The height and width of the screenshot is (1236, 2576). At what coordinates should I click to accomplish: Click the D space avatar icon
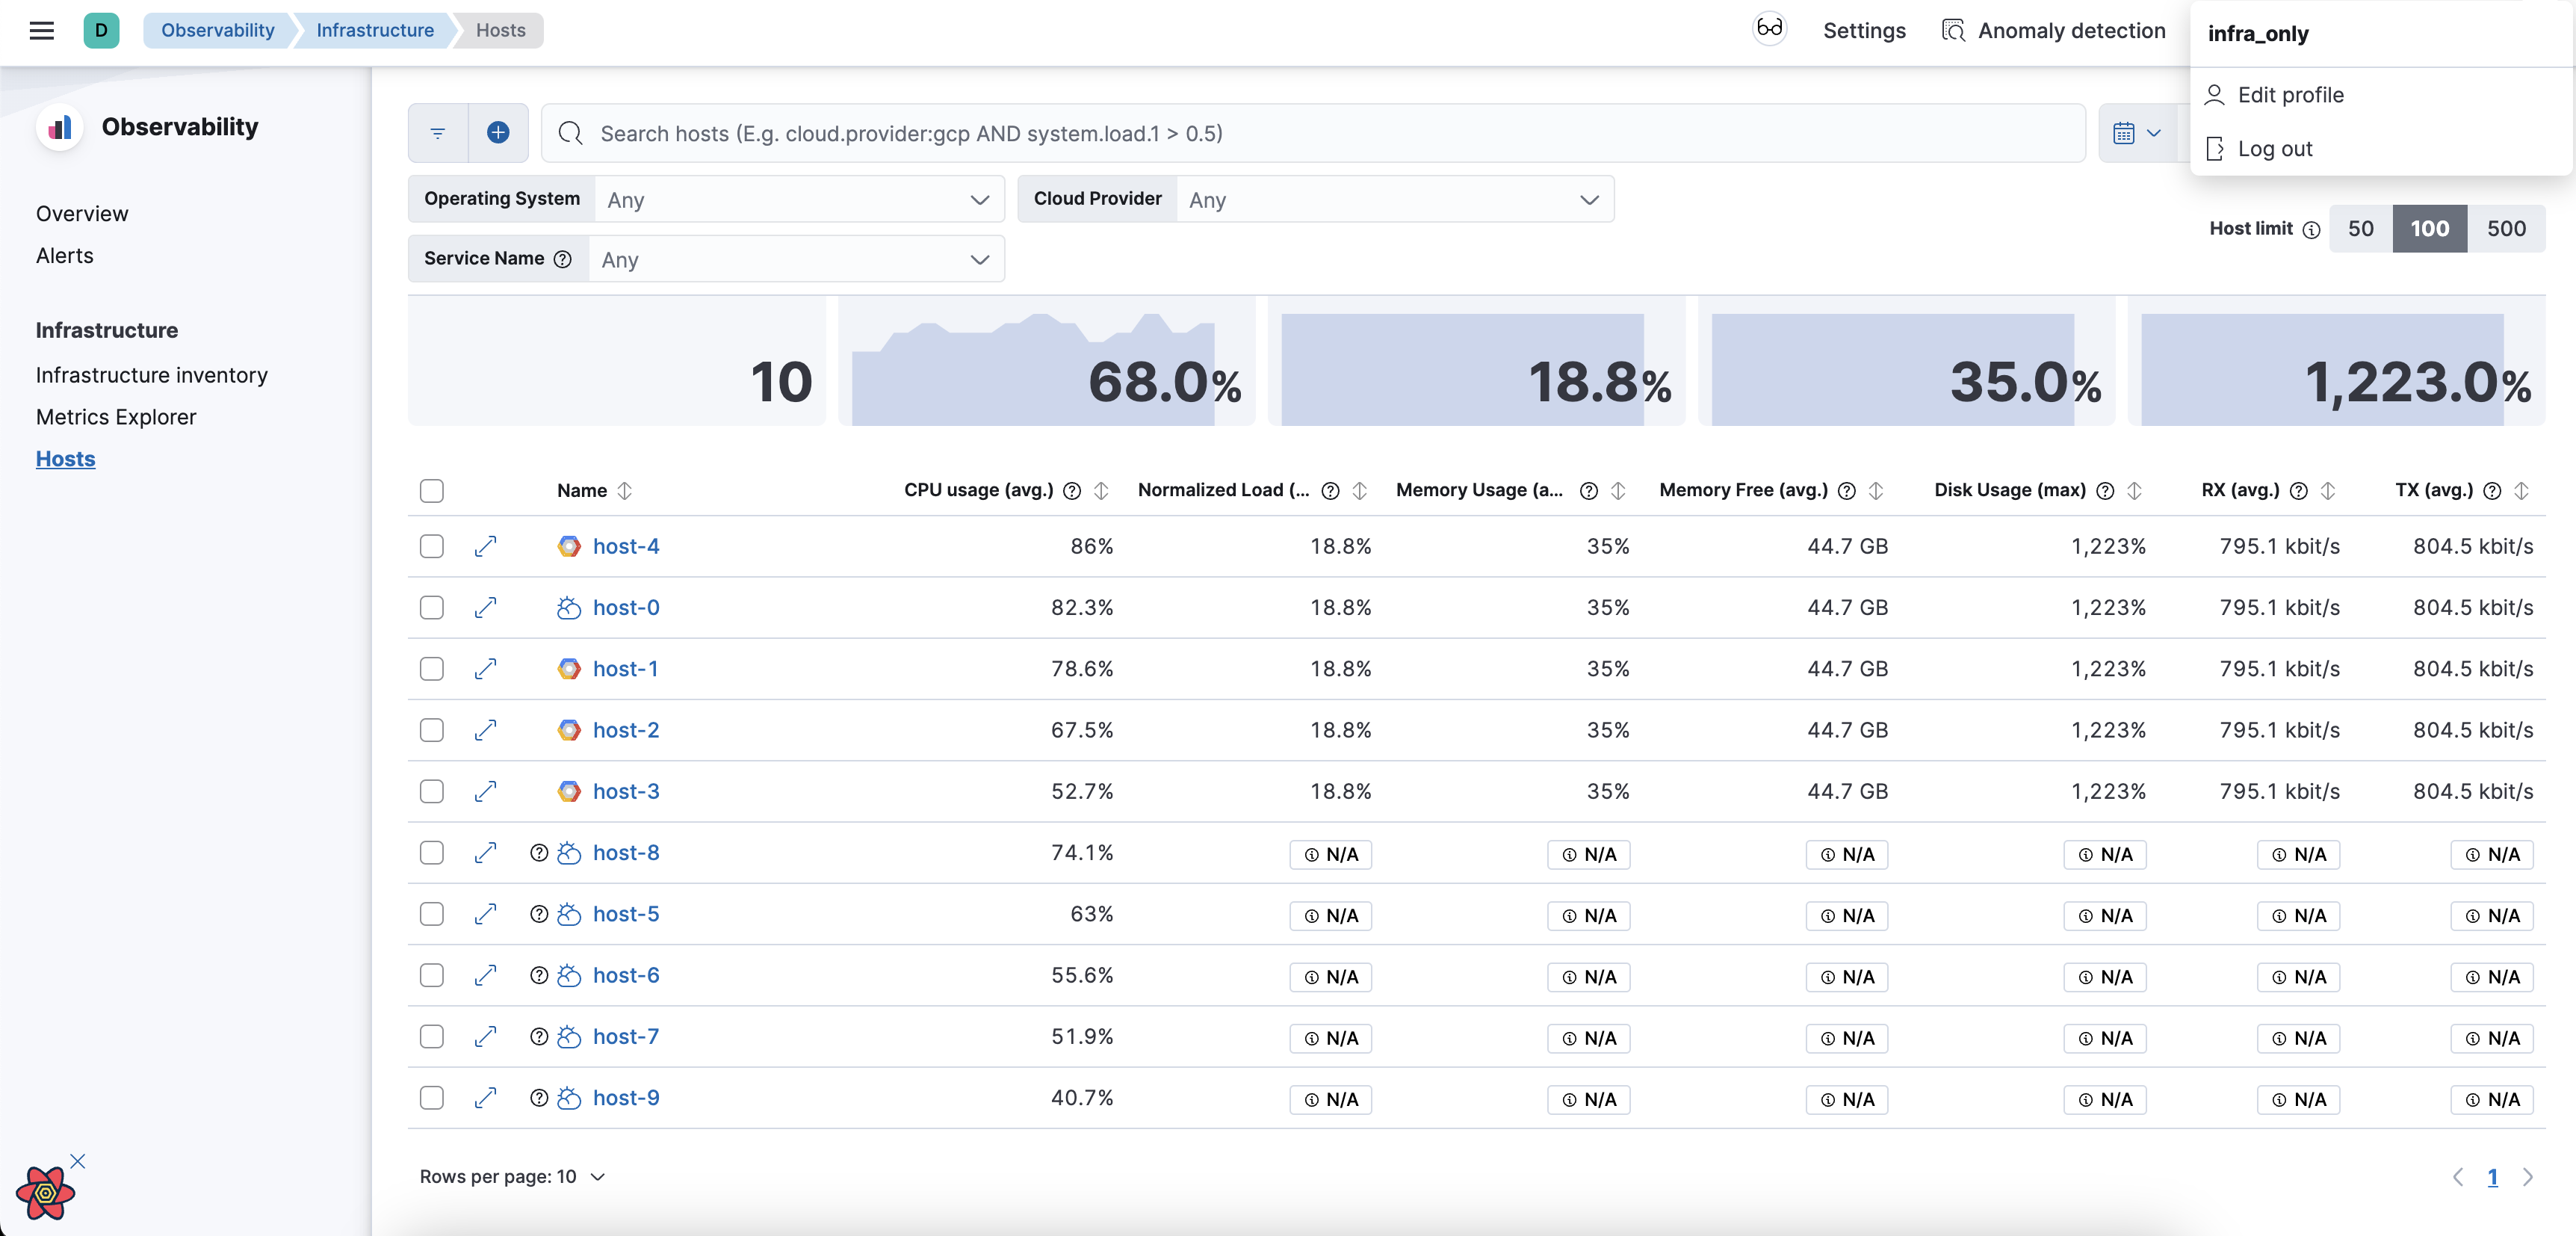pyautogui.click(x=101, y=30)
